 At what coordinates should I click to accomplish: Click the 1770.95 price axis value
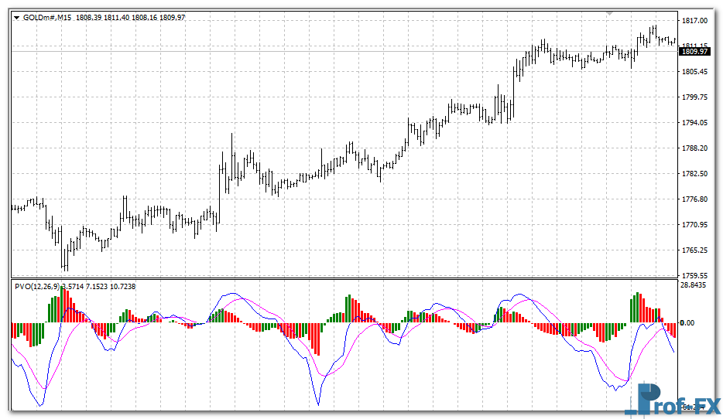point(694,225)
